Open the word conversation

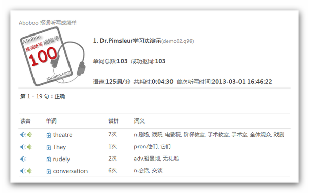point(70,171)
